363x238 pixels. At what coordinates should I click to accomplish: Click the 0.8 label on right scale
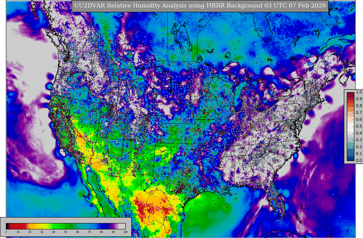coord(359,106)
